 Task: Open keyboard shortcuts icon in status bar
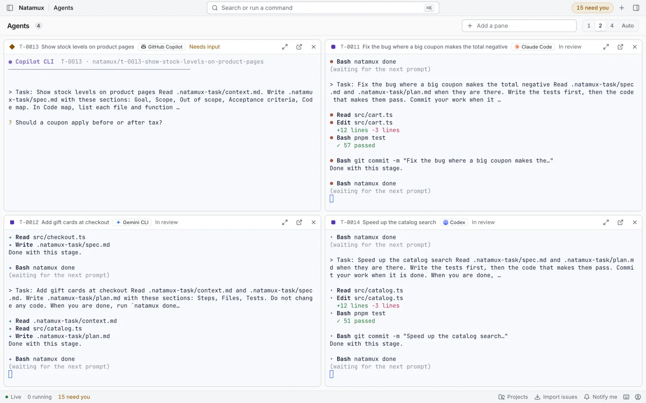pos(626,397)
